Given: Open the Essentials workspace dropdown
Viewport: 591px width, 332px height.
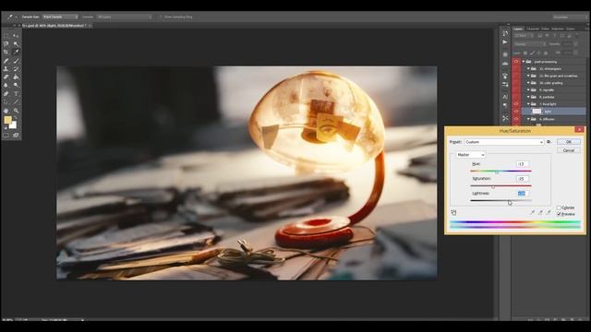Looking at the screenshot, I should (x=569, y=17).
